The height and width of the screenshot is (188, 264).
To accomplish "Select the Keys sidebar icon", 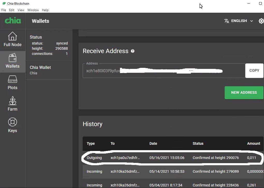I will 12,125.
